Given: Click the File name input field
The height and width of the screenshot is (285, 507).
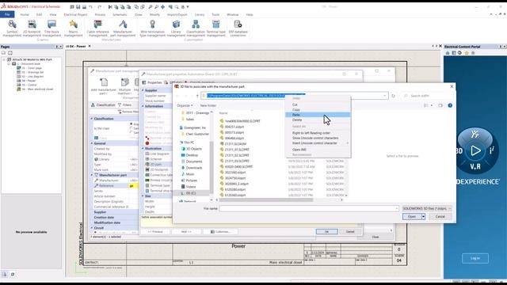Looking at the screenshot, I should [309, 208].
